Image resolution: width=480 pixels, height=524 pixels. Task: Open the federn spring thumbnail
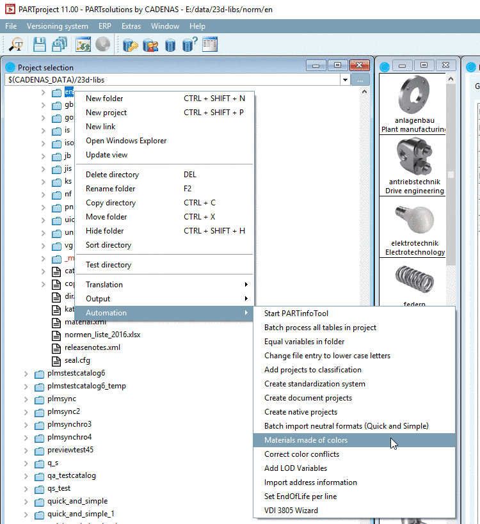(x=412, y=282)
